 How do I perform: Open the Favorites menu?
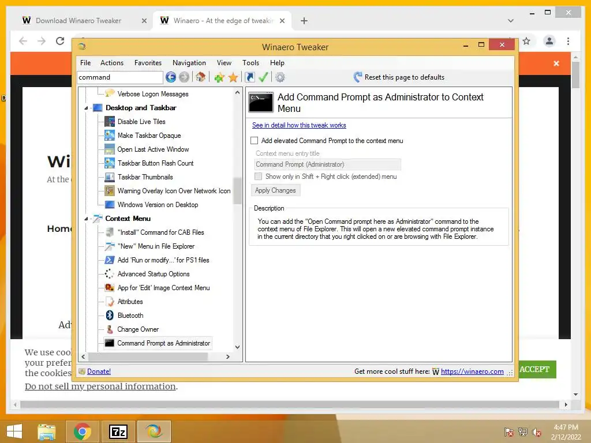click(148, 63)
